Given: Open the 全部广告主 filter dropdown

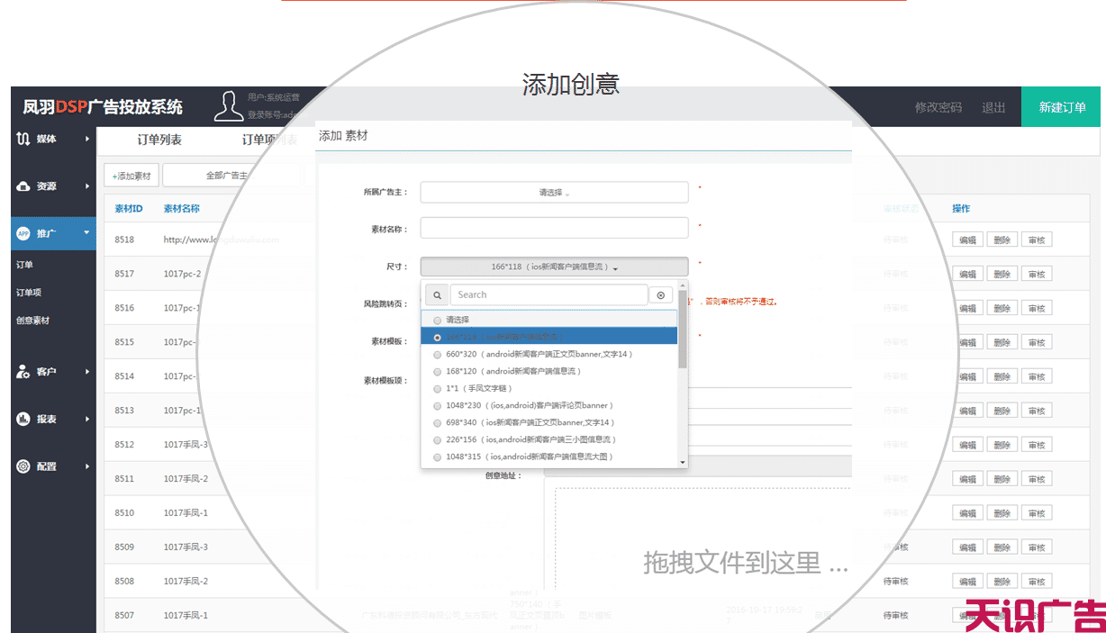Looking at the screenshot, I should pyautogui.click(x=231, y=176).
